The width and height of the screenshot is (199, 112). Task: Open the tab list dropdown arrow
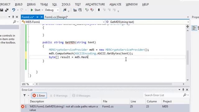[x=188, y=17]
